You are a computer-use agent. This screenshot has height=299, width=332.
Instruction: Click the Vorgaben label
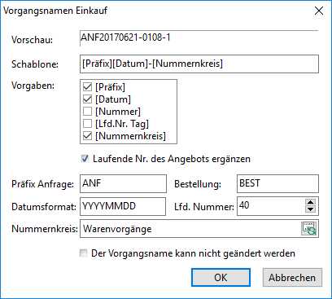click(33, 86)
